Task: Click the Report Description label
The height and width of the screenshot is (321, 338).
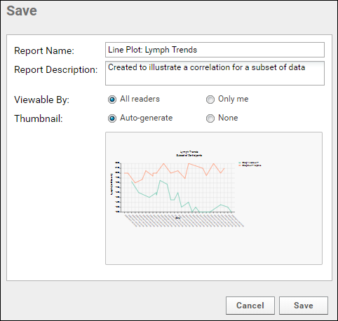Action: coord(56,69)
